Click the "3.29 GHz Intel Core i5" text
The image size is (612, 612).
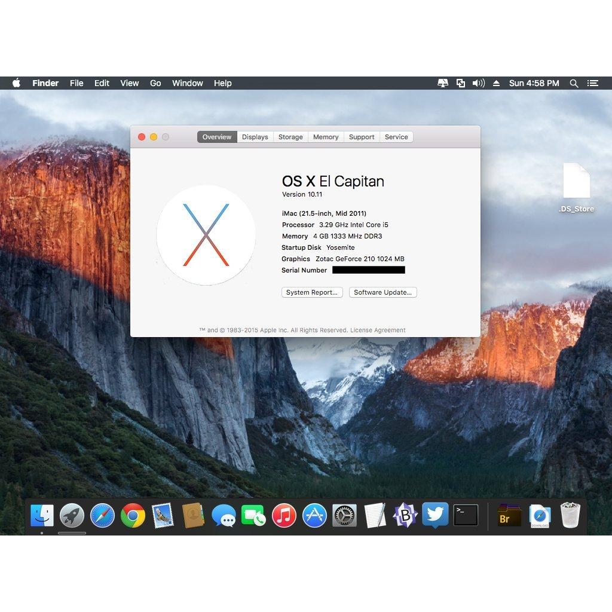point(354,225)
